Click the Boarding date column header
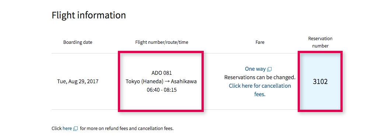 [x=78, y=42]
